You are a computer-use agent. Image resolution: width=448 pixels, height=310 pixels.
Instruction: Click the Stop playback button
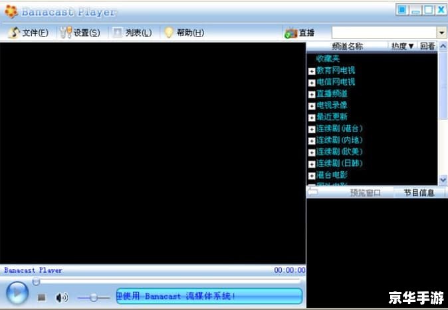pos(42,297)
